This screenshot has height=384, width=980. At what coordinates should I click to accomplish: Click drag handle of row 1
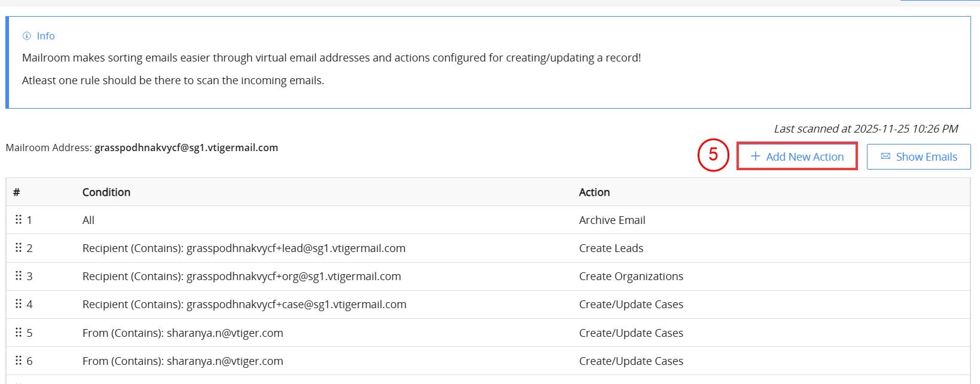19,220
